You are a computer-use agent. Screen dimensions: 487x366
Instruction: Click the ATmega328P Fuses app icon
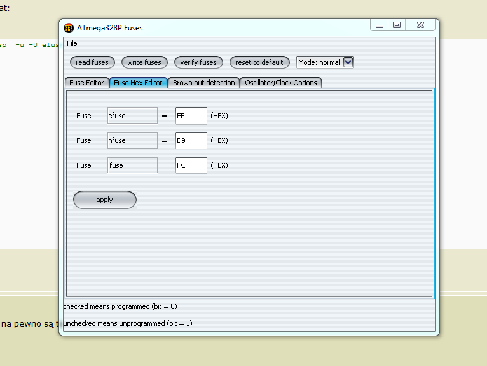(69, 28)
